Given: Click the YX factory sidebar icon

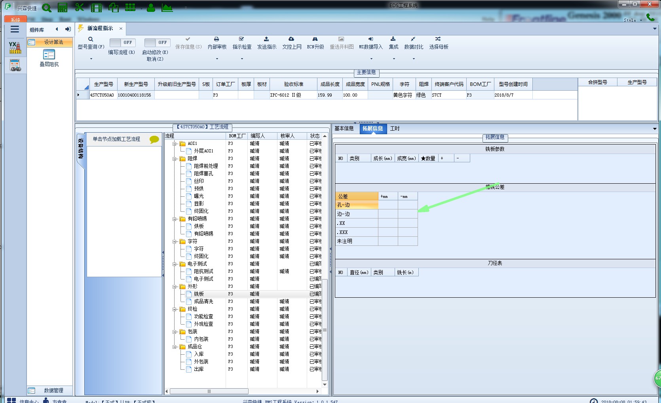Looking at the screenshot, I should (15, 48).
